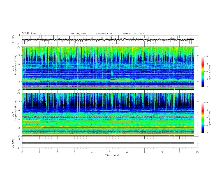222x171 pixels.
Task: Click the 'Feb. 20, 2025' date label
Action: click(78, 34)
